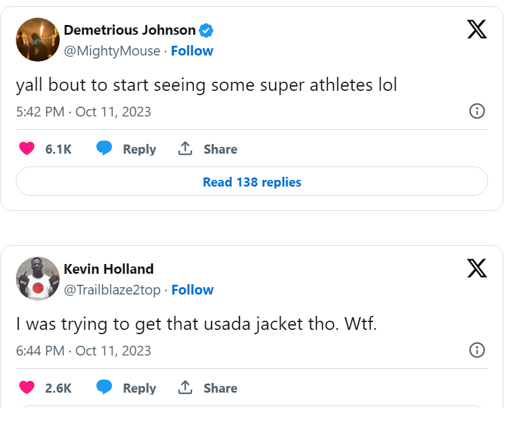Like Demetrious Johnson's tweet with the heart
507x425 pixels.
pyautogui.click(x=27, y=149)
